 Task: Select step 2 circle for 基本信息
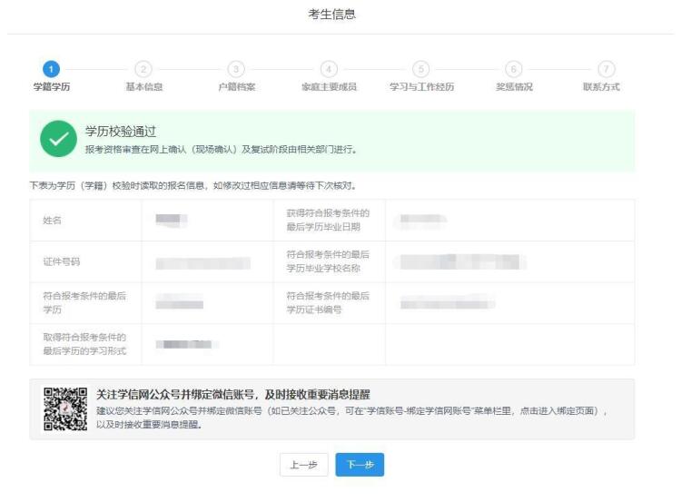point(143,69)
